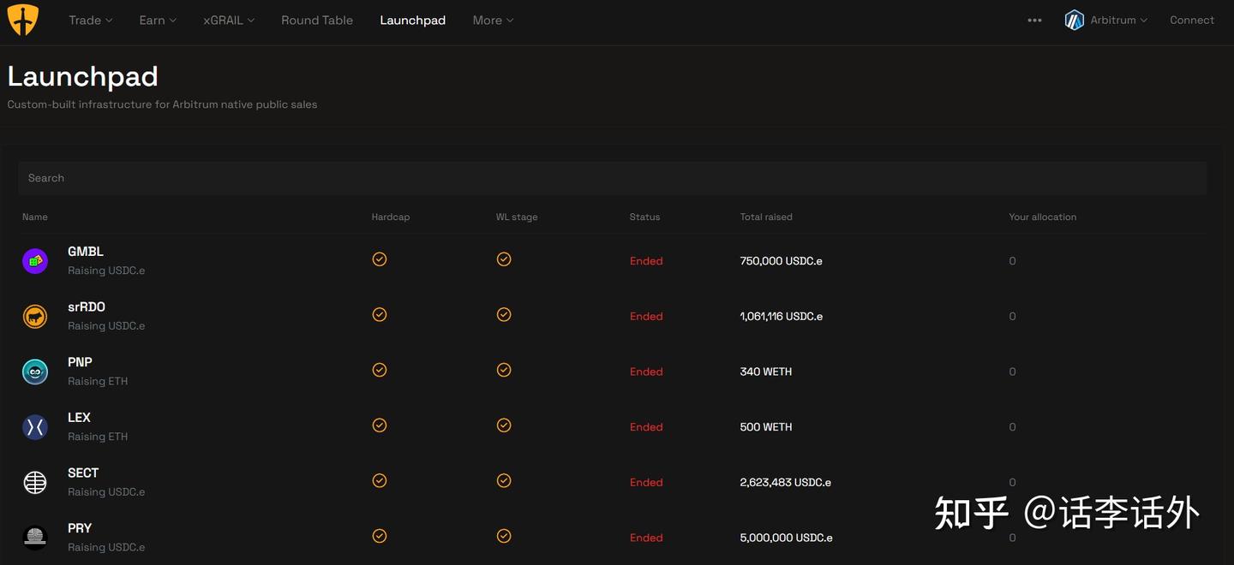Viewport: 1234px width, 565px height.
Task: Click PRY WL stage check icon
Action: point(504,536)
